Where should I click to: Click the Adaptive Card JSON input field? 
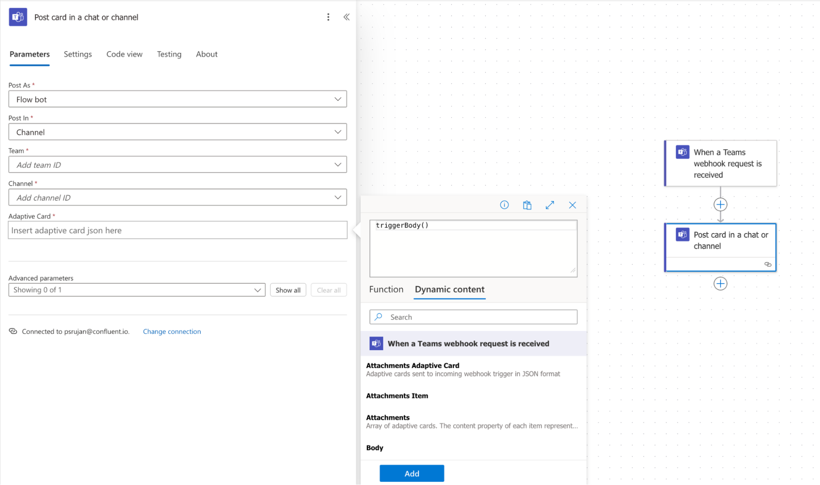tap(177, 230)
